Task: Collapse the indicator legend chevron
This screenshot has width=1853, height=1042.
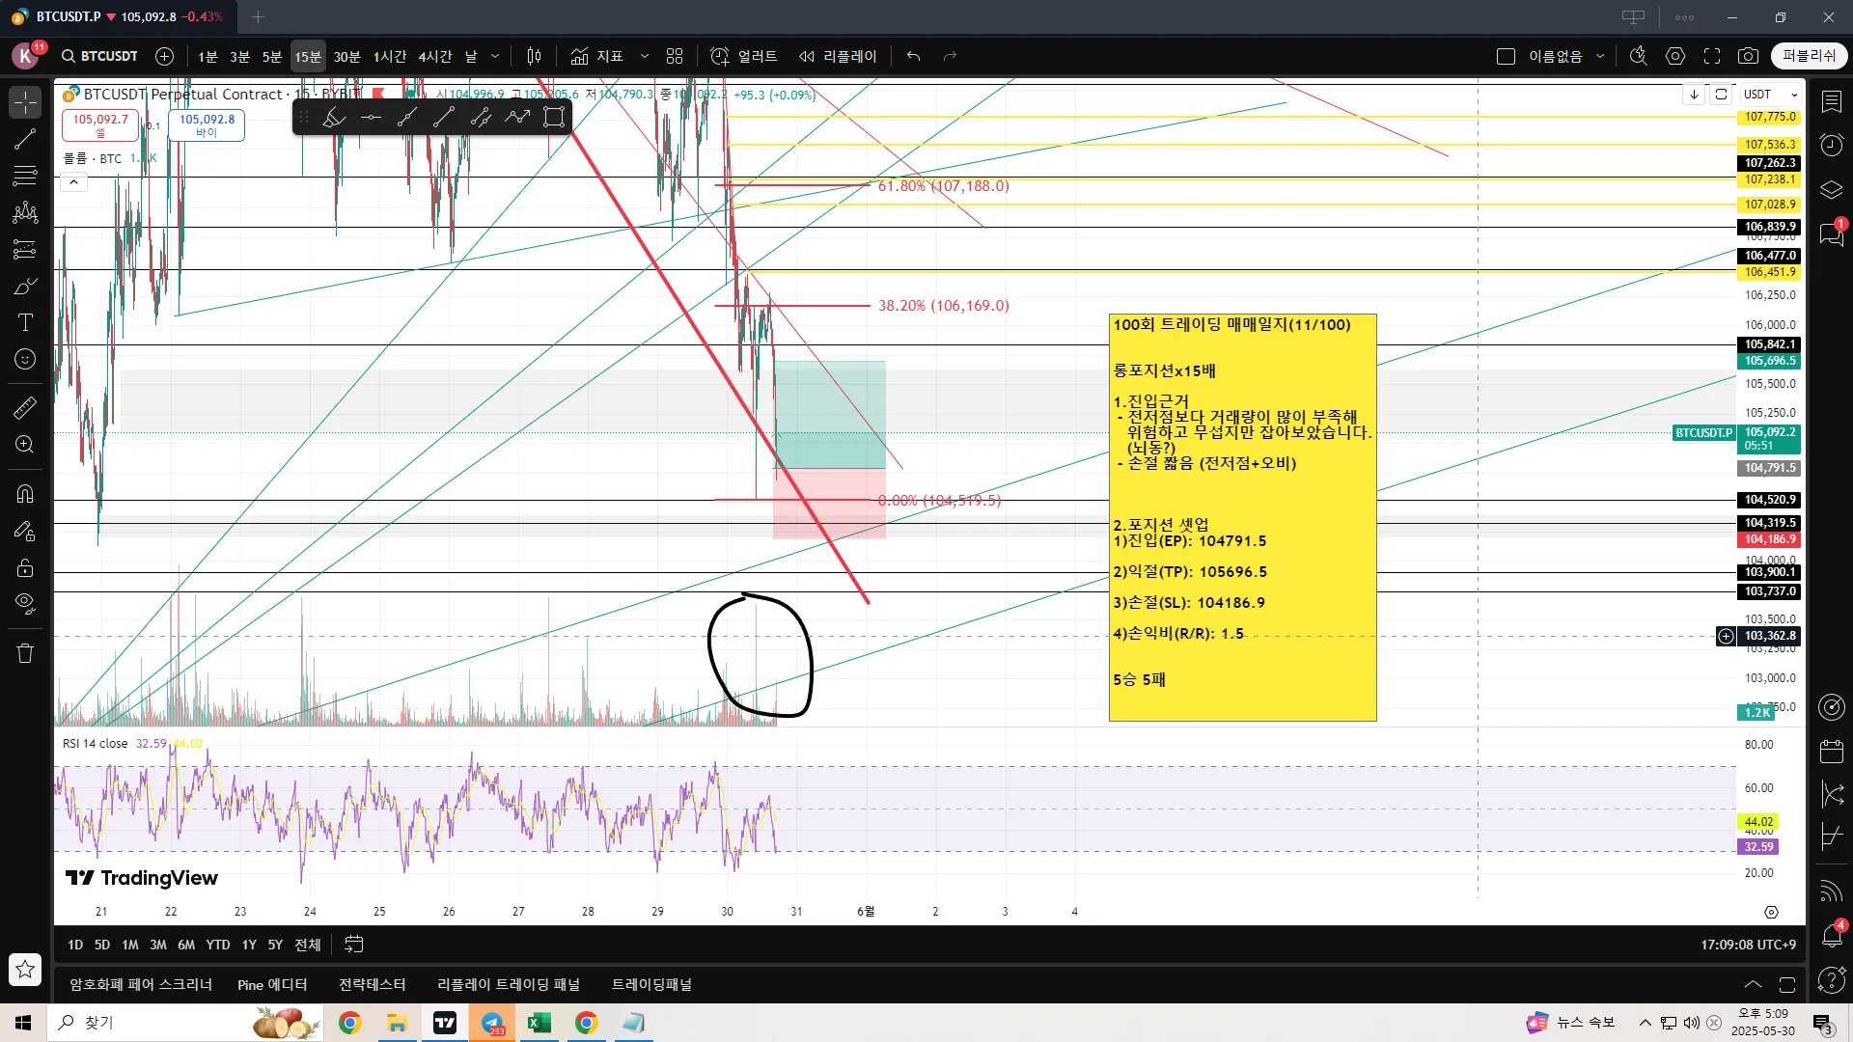Action: tap(74, 182)
